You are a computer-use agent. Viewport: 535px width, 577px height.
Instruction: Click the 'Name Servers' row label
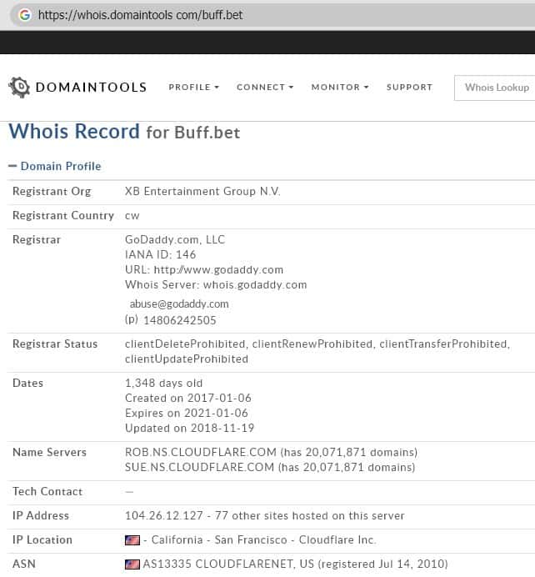click(49, 452)
